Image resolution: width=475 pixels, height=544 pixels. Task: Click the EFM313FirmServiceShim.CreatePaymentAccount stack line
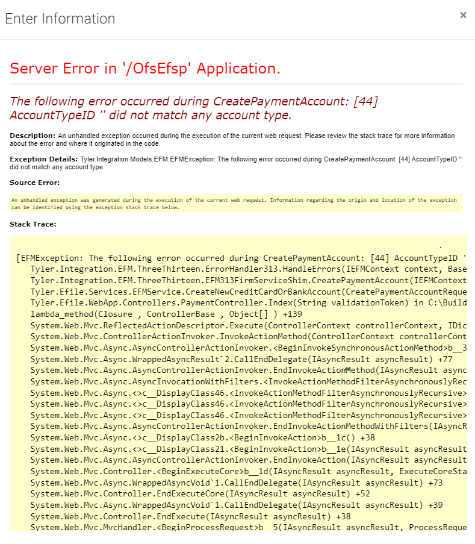click(x=249, y=280)
